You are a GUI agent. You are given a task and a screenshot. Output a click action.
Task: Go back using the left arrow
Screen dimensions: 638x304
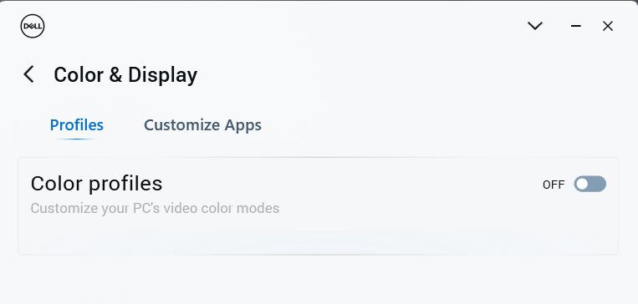[x=28, y=74]
